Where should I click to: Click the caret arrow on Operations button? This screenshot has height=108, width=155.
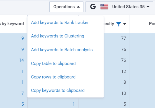(78, 7)
